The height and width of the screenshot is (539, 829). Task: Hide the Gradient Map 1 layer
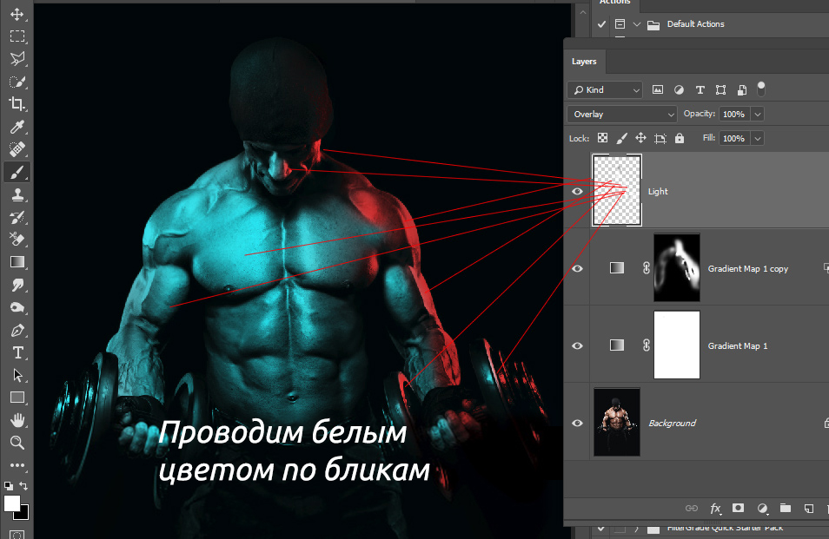(x=577, y=345)
